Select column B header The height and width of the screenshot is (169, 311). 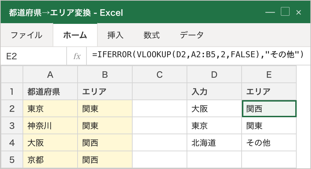point(105,75)
